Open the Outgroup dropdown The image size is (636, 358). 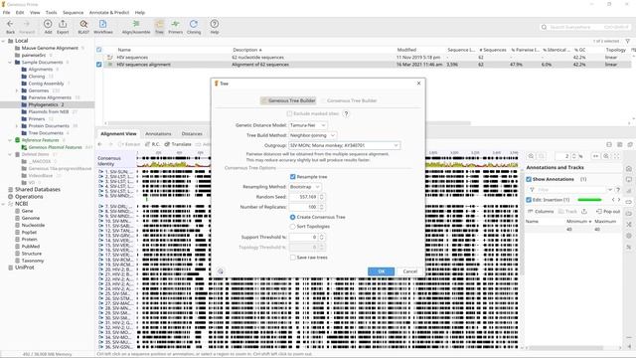pos(345,145)
